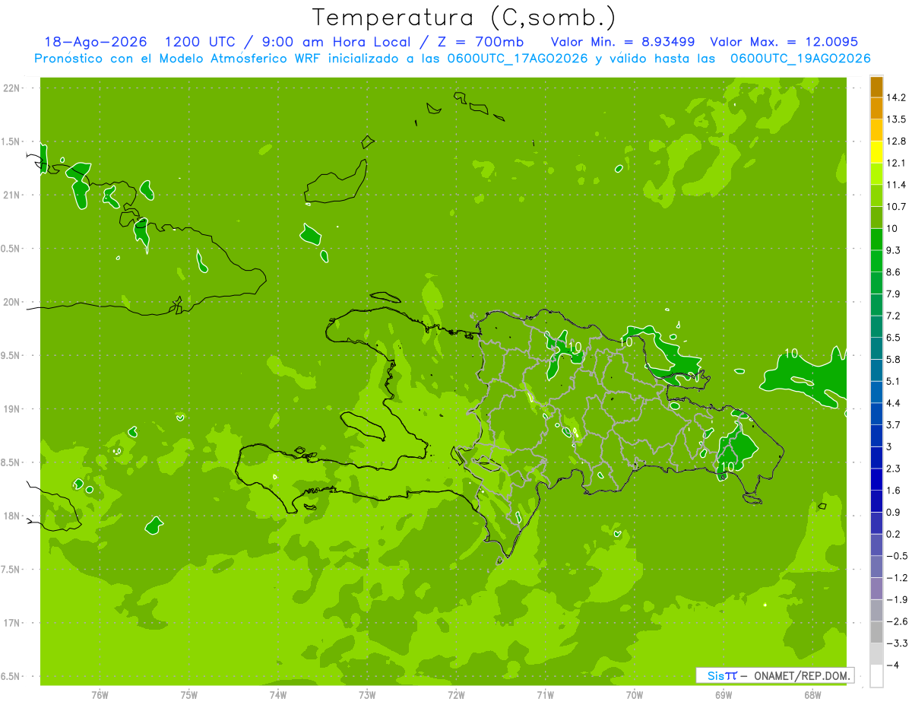Screen dimensions: 912x705
Task: Pick the green swatch between 10 and 9.3
Action: (876, 240)
